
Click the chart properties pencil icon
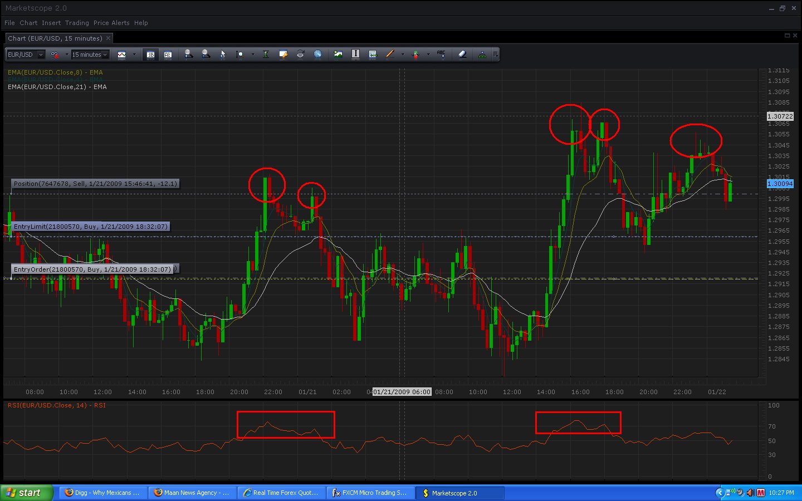[x=283, y=55]
